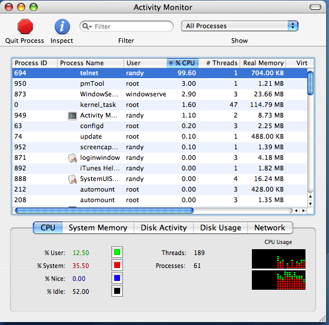
Task: Select the Activity Monitor process icon
Action: pyautogui.click(x=72, y=116)
